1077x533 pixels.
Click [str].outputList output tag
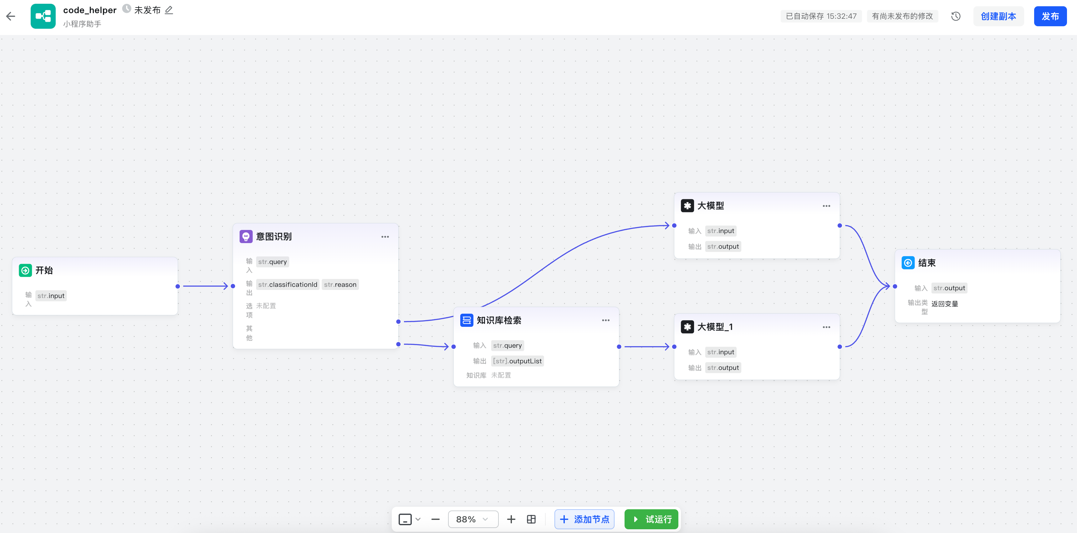pyautogui.click(x=518, y=361)
